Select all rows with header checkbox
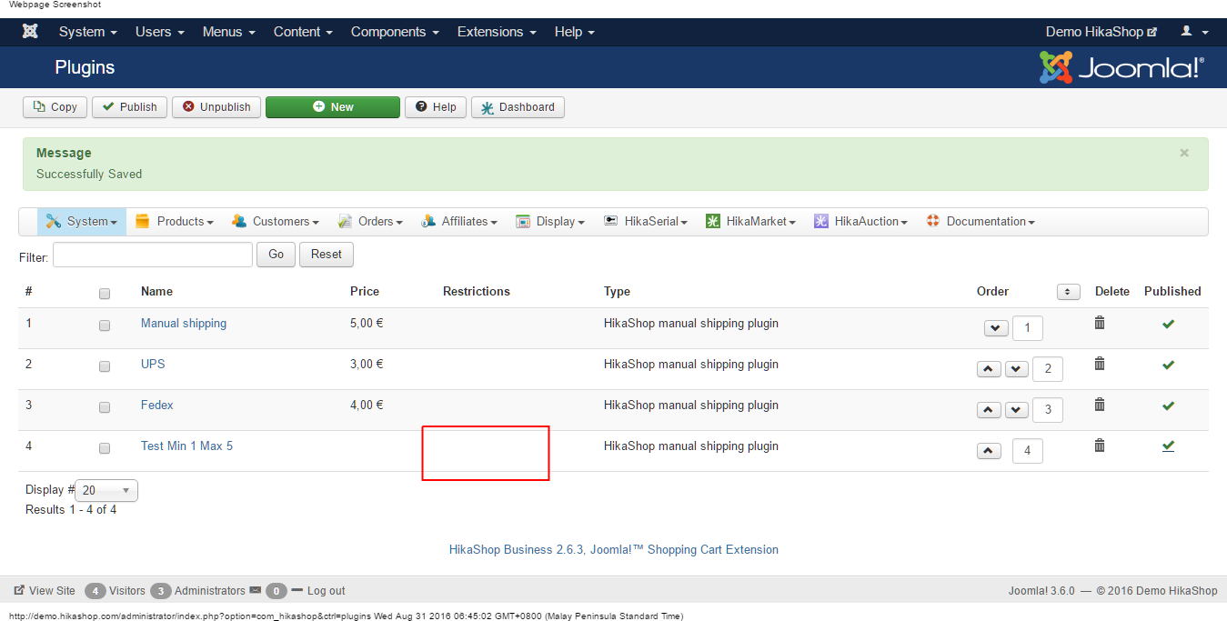The image size is (1227, 621). point(105,294)
